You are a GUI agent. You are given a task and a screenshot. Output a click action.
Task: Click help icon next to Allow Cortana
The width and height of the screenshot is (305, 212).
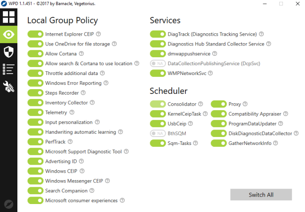pos(81,53)
